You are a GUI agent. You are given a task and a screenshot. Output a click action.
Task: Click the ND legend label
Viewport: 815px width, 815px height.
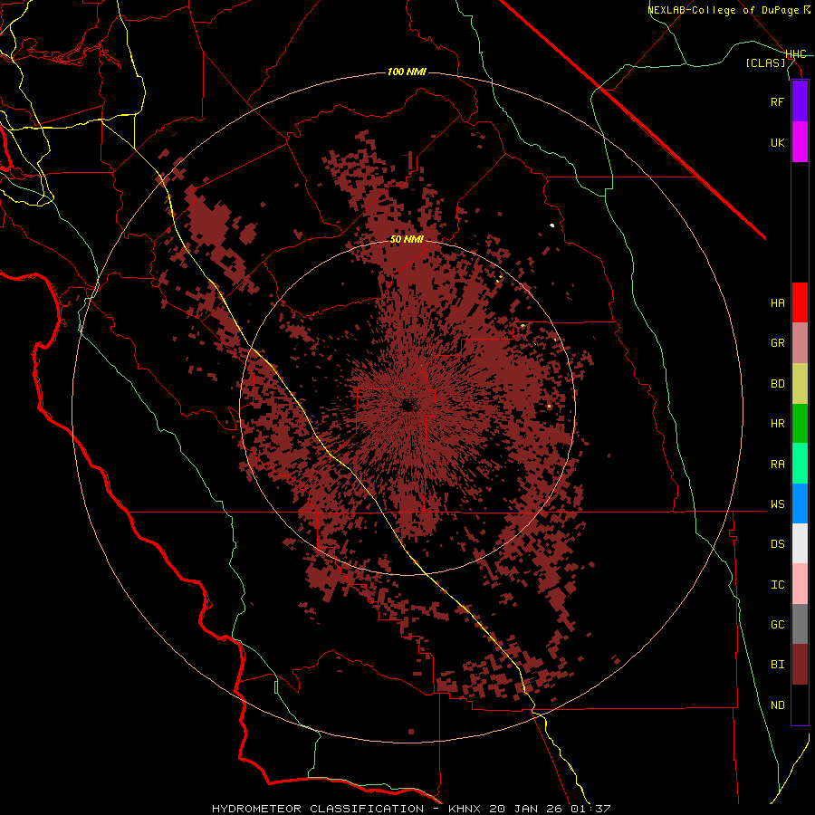tap(777, 705)
